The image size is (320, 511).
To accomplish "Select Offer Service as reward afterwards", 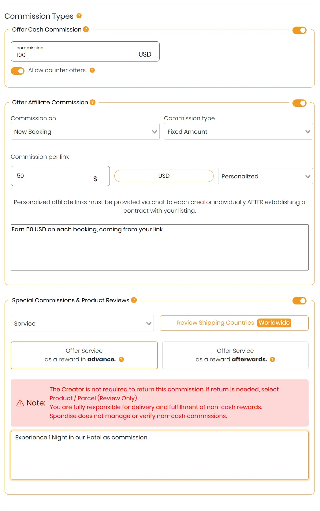I will coord(235,355).
